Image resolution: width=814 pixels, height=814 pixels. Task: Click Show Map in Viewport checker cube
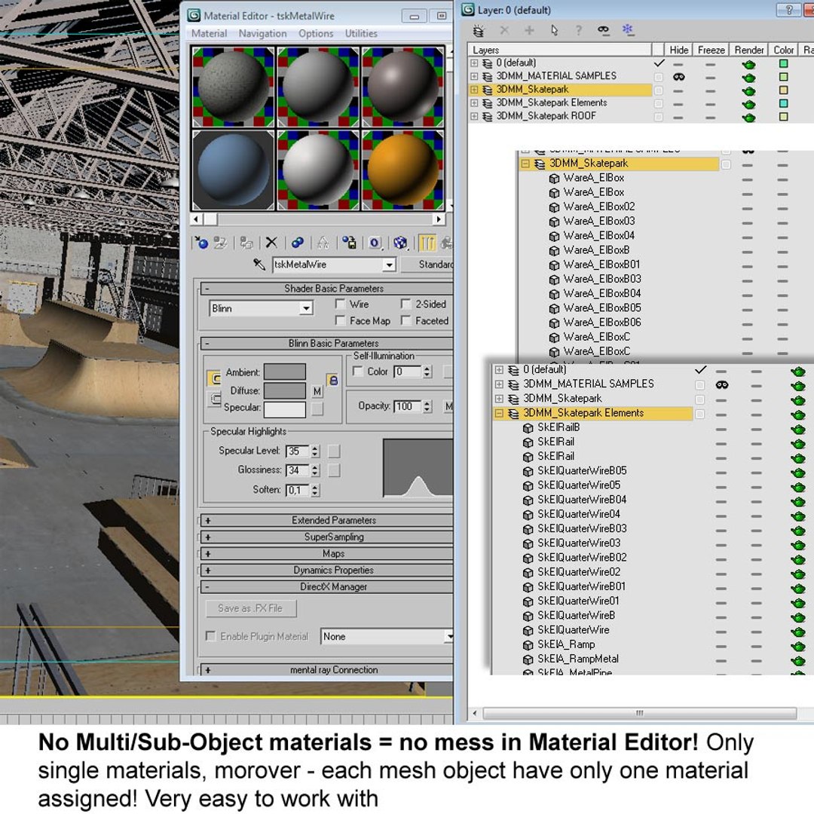[400, 243]
